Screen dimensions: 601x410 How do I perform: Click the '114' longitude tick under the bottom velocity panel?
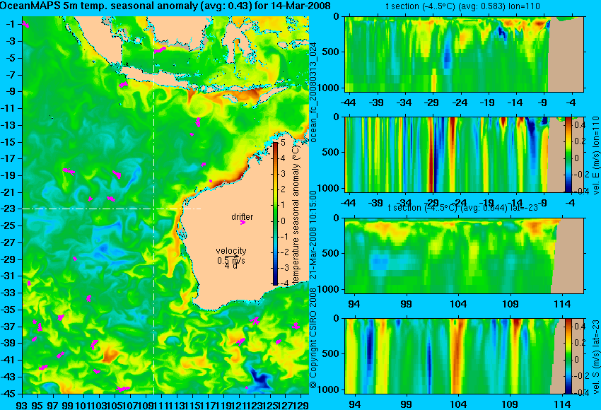[562, 404]
